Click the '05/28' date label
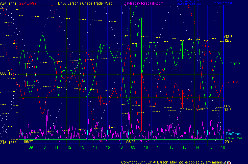 coord(131,142)
